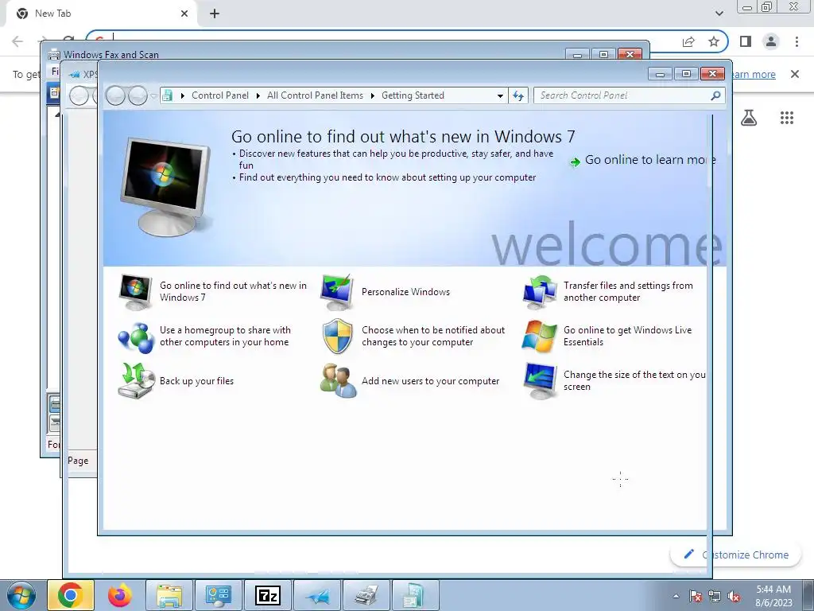Select the Getting Started breadcrumb
The width and height of the screenshot is (814, 611).
click(x=413, y=95)
